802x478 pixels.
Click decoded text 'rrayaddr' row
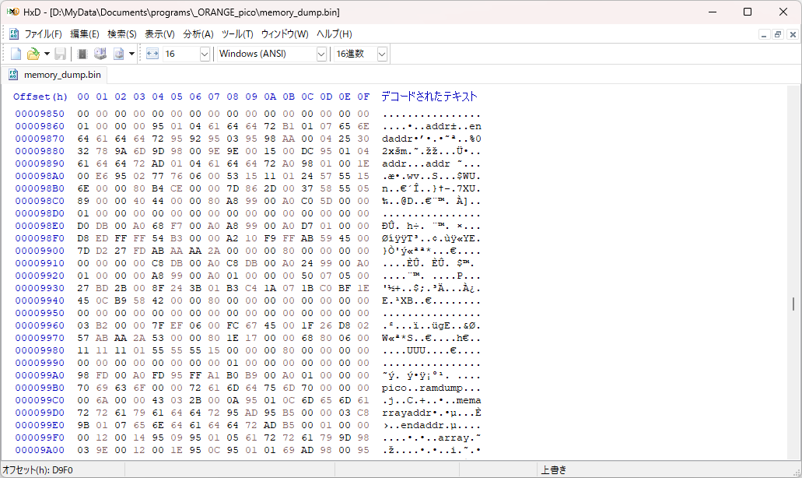coord(431,413)
